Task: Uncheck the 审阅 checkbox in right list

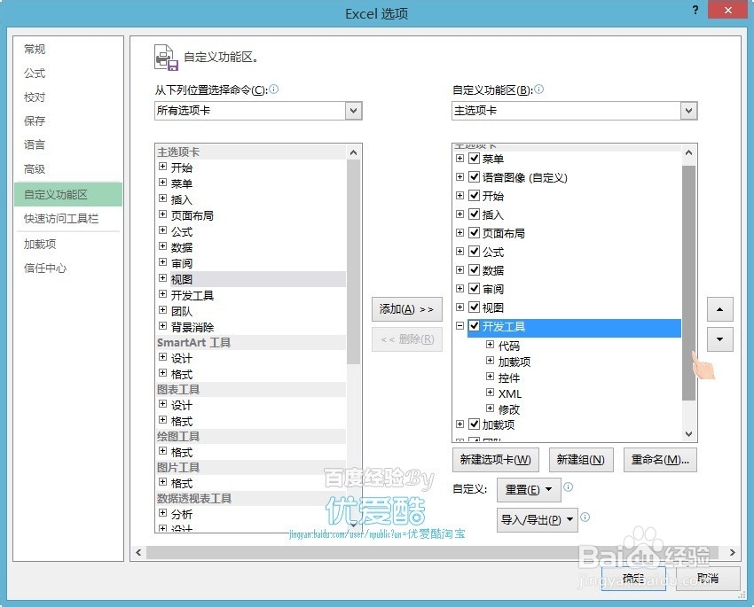Action: tap(475, 288)
